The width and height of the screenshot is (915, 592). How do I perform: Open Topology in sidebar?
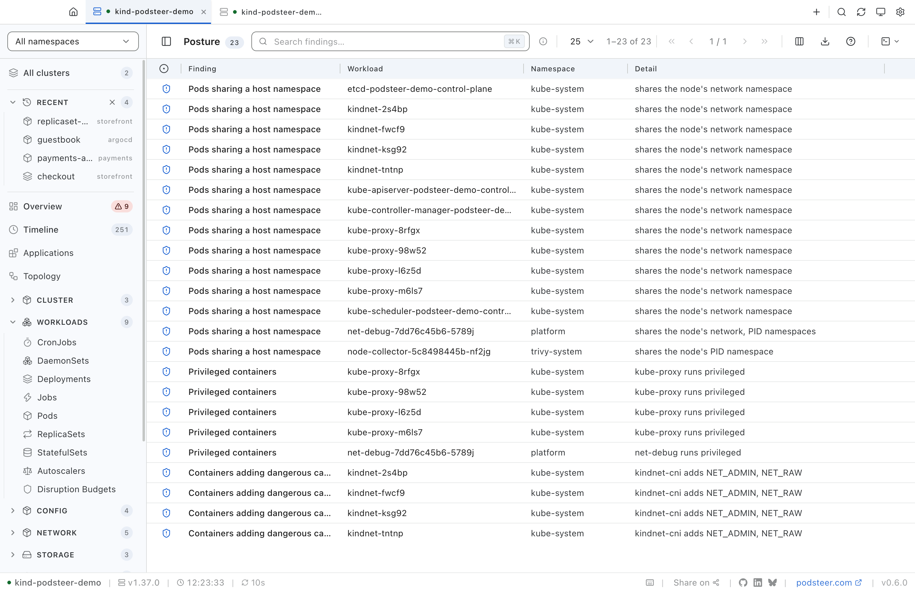71,276
